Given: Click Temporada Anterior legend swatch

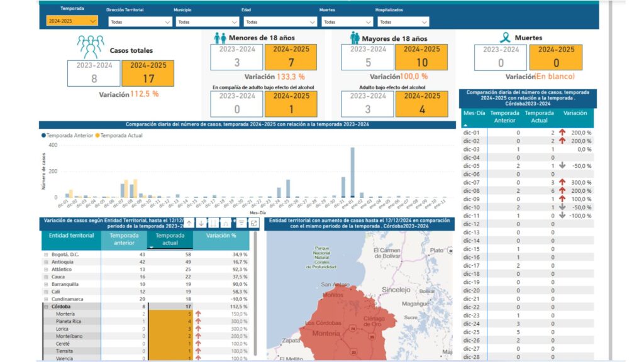Looking at the screenshot, I should point(43,135).
